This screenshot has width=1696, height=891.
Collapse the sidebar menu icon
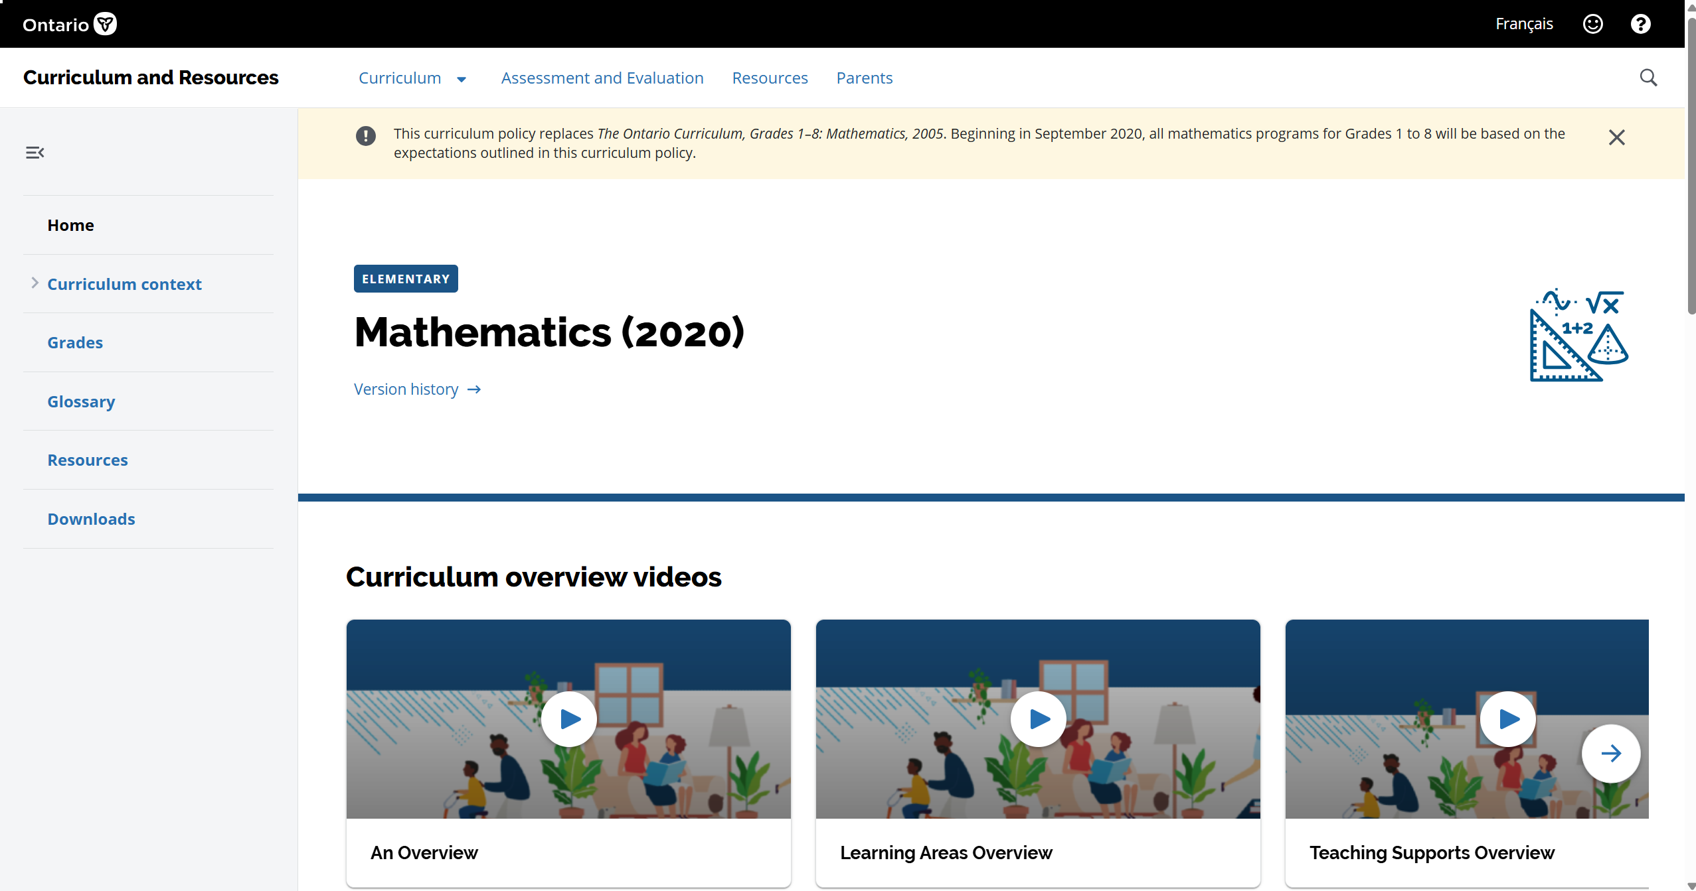[x=35, y=153]
